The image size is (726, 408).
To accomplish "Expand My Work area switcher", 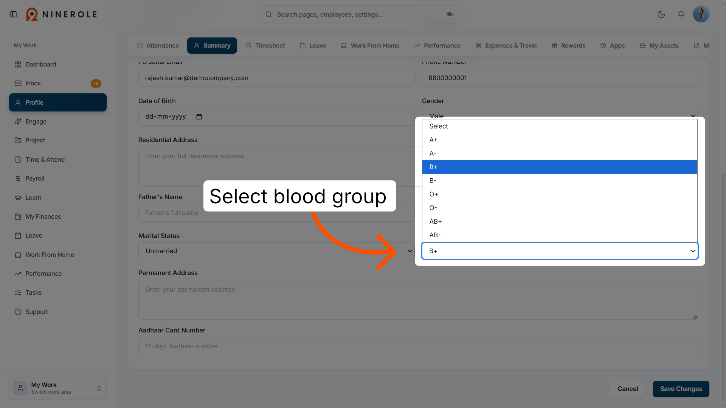I will pyautogui.click(x=58, y=388).
